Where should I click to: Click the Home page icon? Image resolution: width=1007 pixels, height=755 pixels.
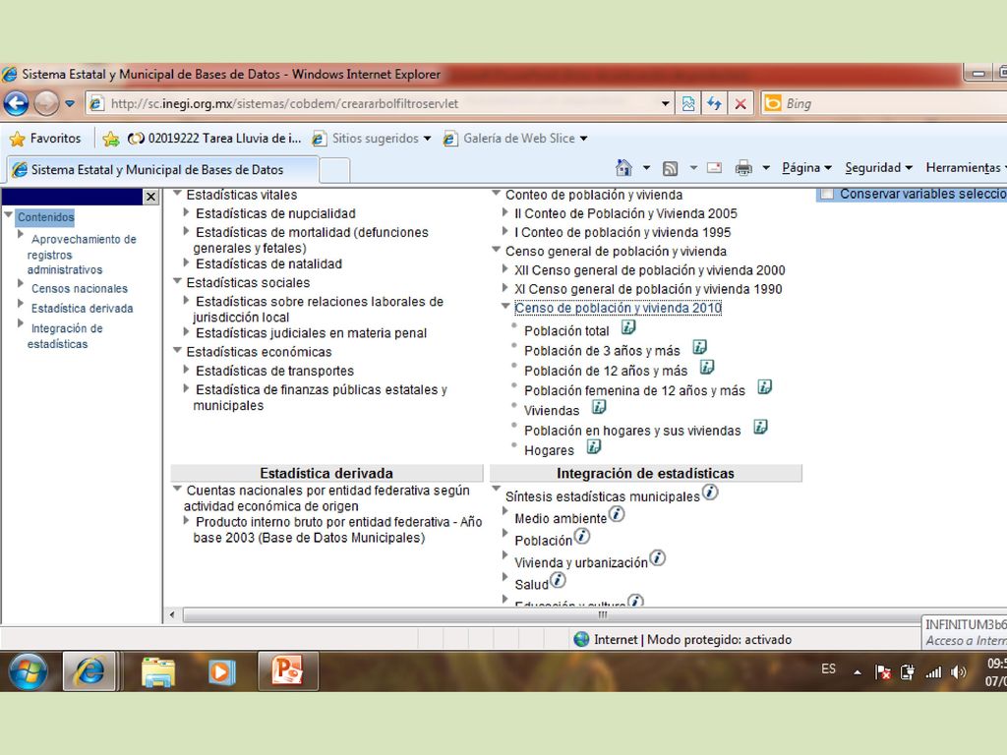[x=622, y=167]
